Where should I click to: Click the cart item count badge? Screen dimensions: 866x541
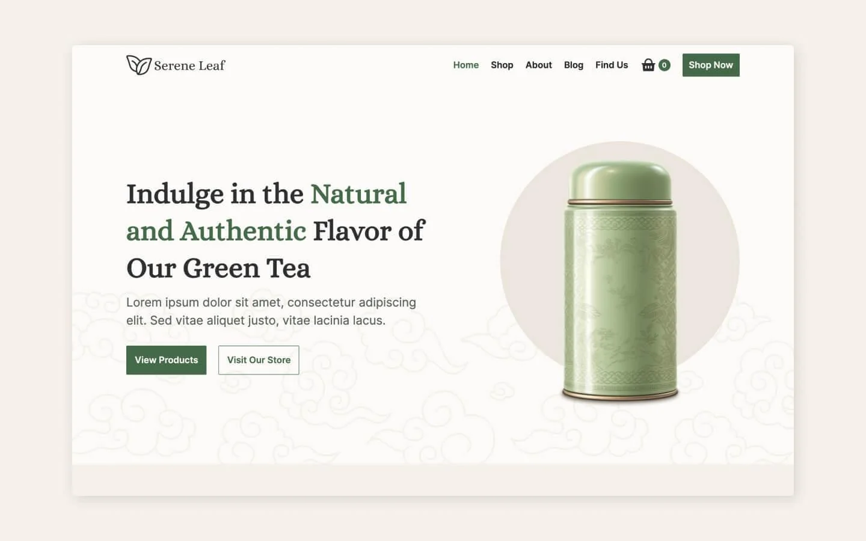[665, 65]
